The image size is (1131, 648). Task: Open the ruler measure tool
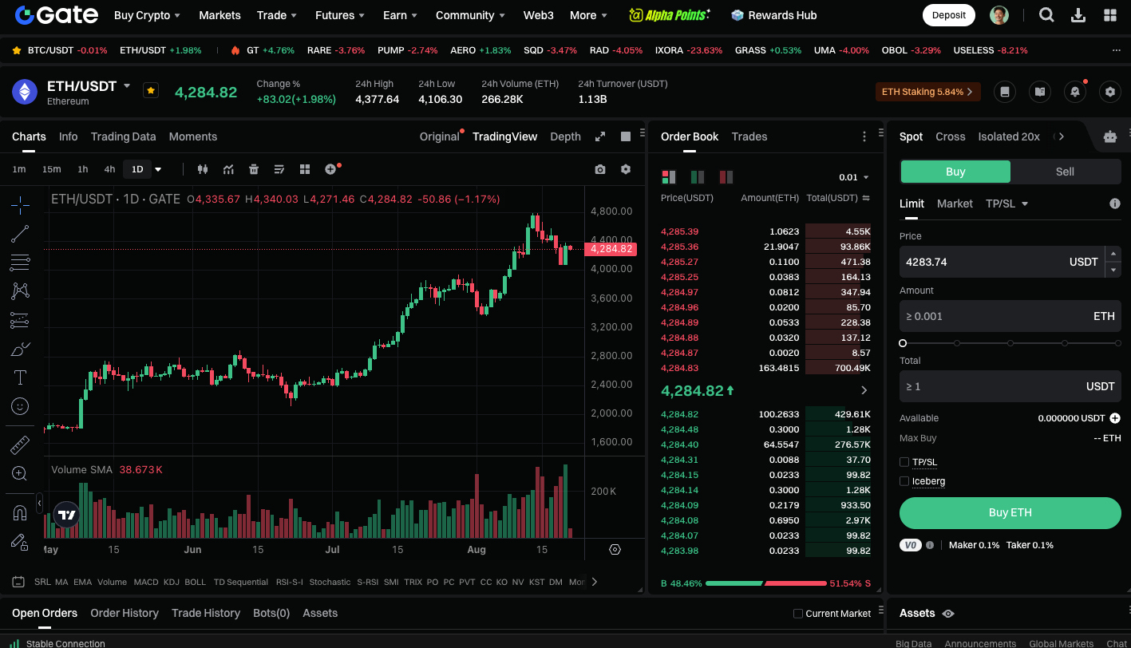20,445
